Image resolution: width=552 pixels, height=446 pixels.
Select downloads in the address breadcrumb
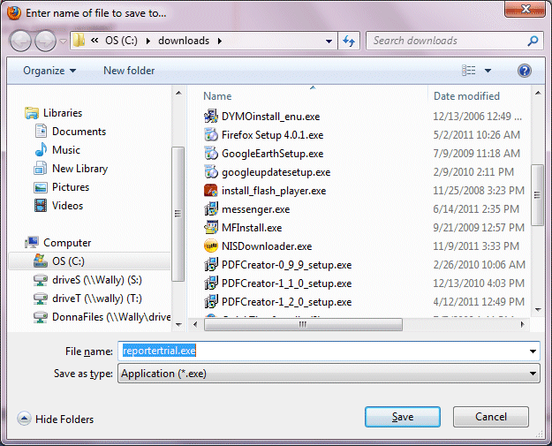184,41
